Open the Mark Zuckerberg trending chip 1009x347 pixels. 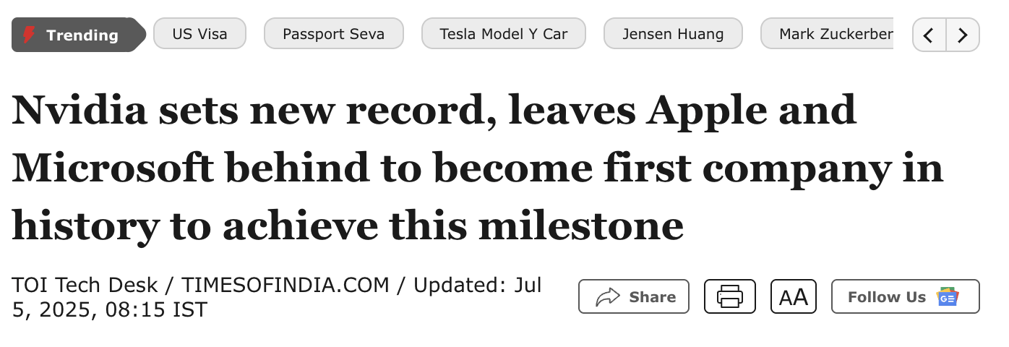(x=835, y=34)
